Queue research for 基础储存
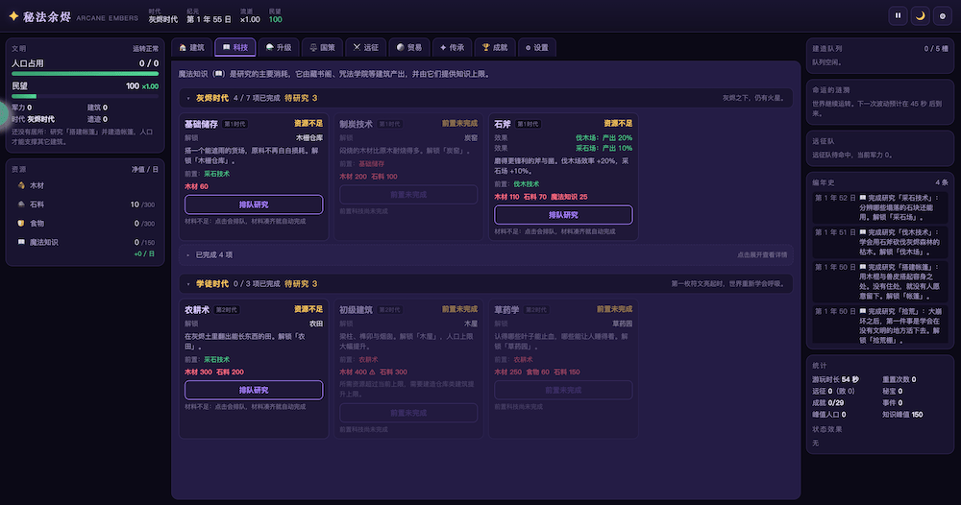This screenshot has height=505, width=961. pos(254,204)
